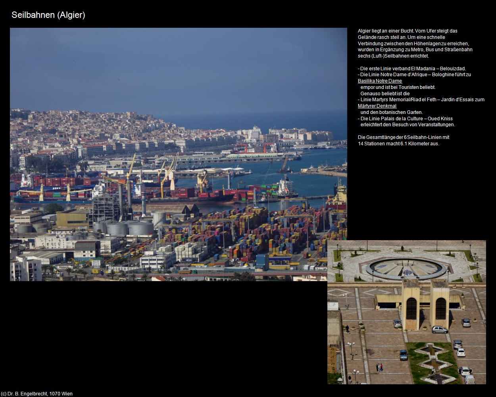Viewport: 496px width, 397px height.
Task: Click the plaza monument aerial photo
Action: (407, 312)
